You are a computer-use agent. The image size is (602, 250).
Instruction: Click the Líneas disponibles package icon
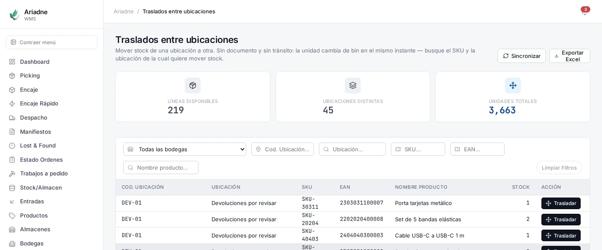pos(193,85)
